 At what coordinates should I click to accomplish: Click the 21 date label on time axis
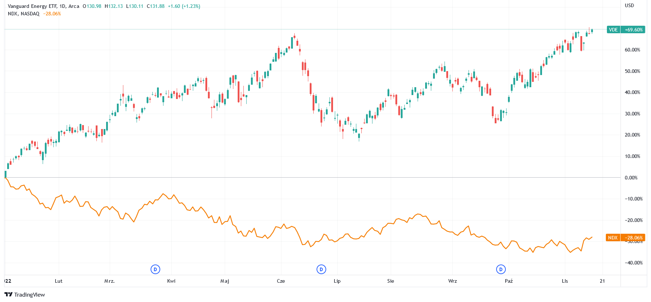pos(602,281)
